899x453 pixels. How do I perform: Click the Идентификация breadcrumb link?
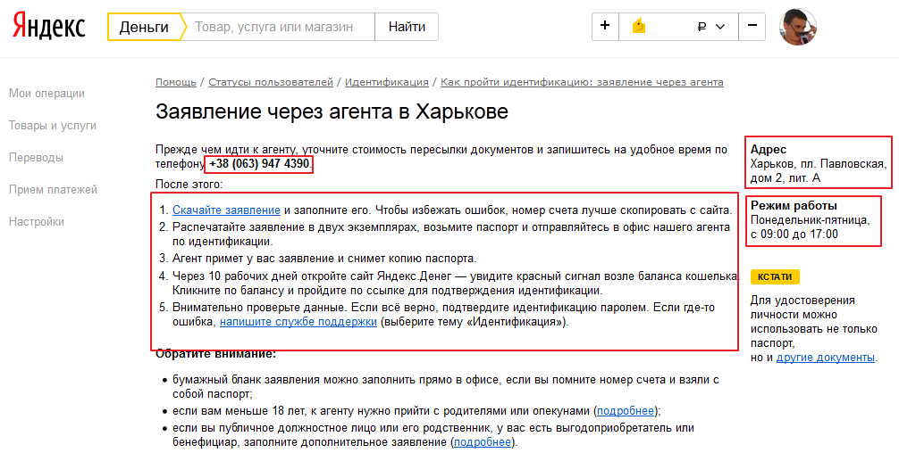coord(386,82)
